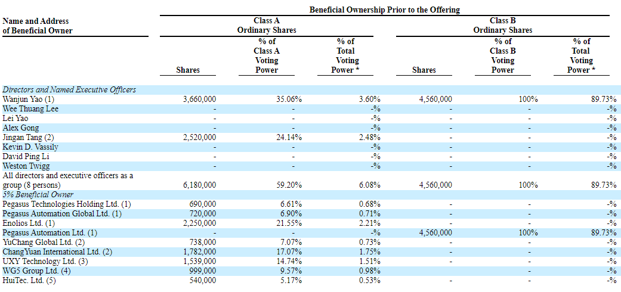Image resolution: width=621 pixels, height=292 pixels.
Task: Select the '738,000' YuChang shares value
Action: click(x=203, y=242)
